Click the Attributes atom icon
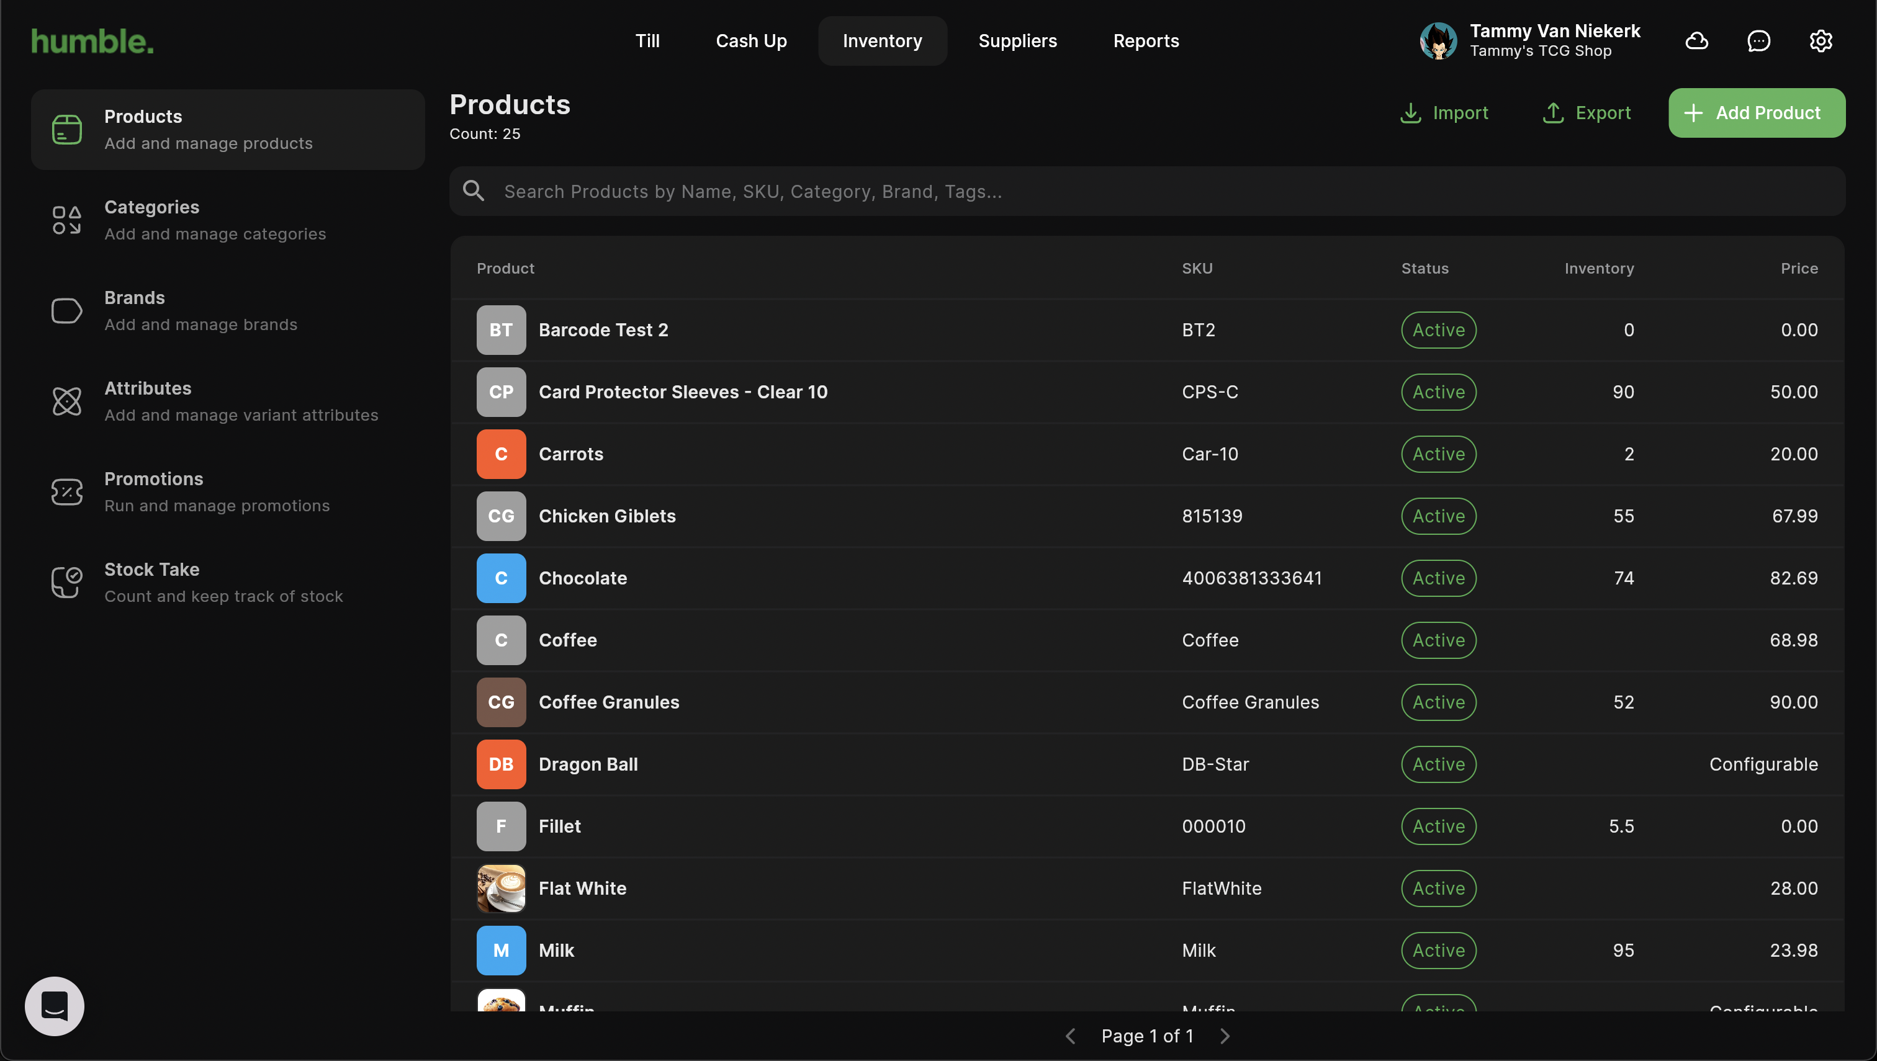The image size is (1877, 1061). (x=66, y=401)
